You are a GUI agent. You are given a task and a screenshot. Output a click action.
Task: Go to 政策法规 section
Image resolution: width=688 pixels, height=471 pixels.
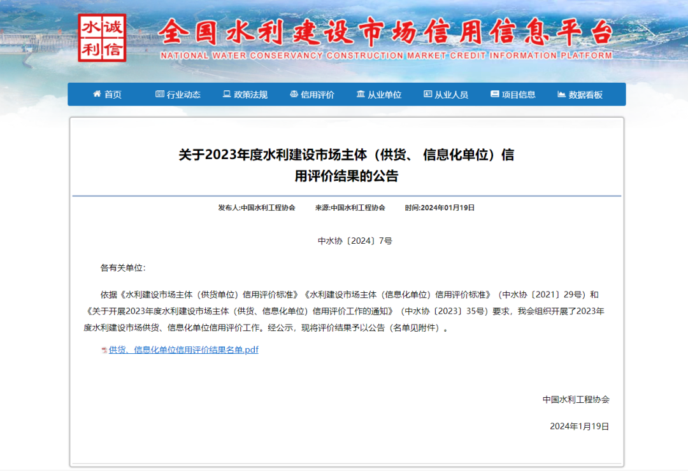245,94
